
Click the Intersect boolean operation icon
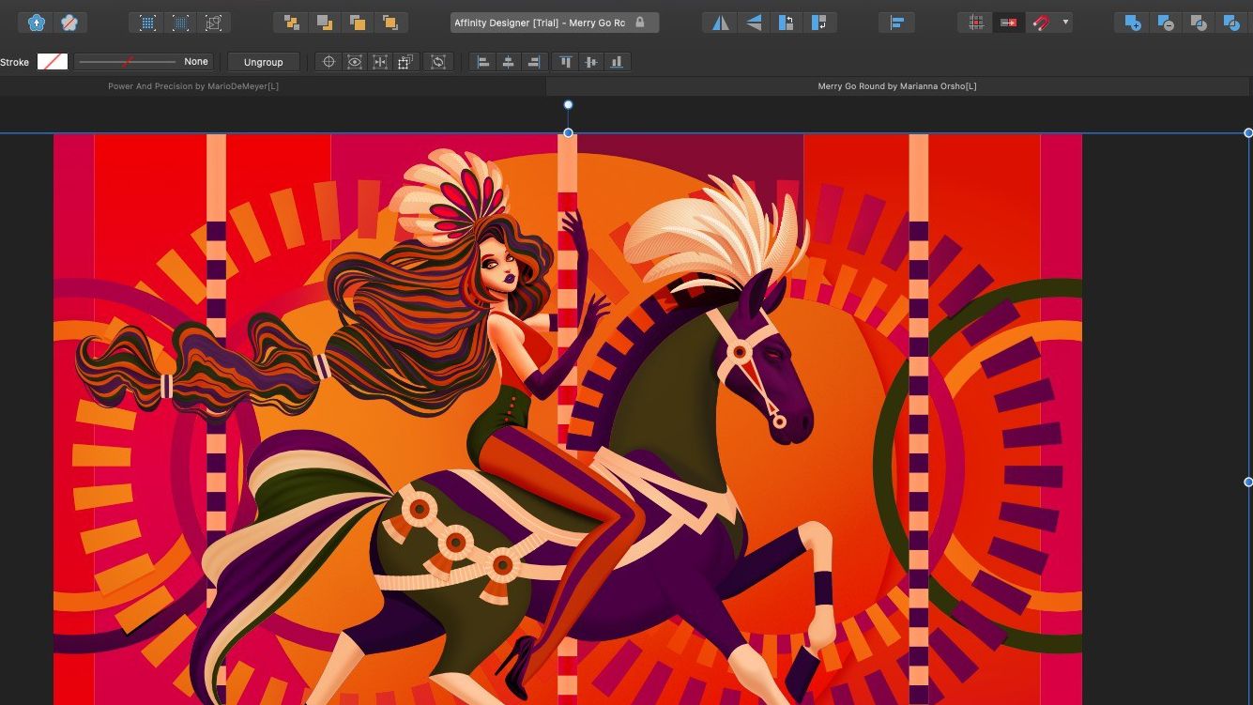(x=1198, y=23)
